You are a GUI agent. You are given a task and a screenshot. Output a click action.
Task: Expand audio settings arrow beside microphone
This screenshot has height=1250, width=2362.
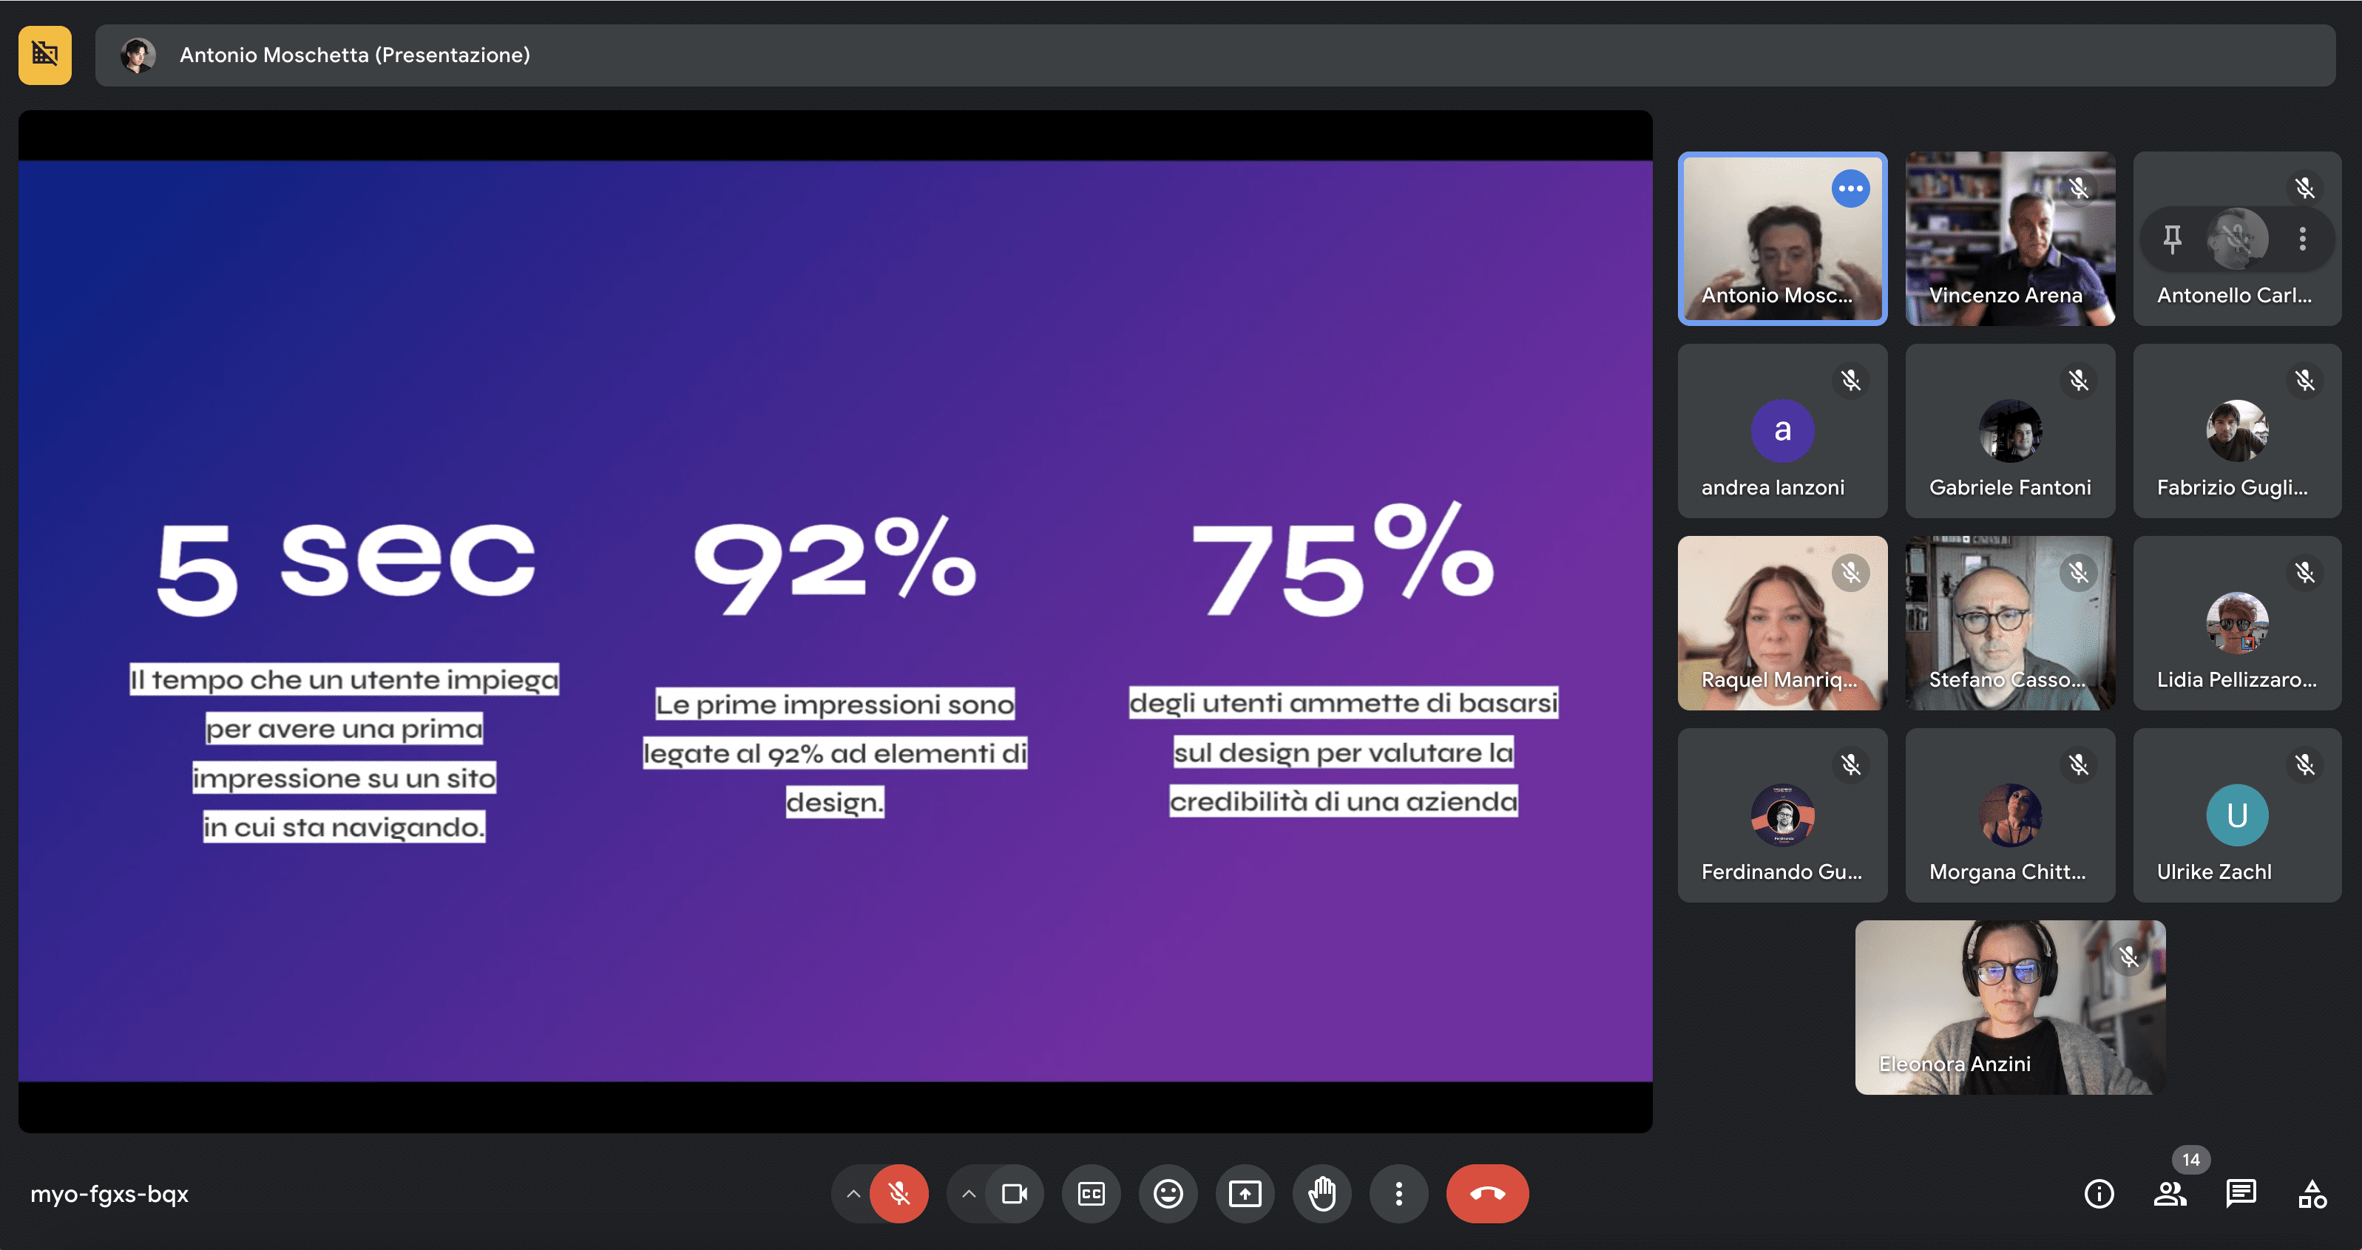(853, 1193)
